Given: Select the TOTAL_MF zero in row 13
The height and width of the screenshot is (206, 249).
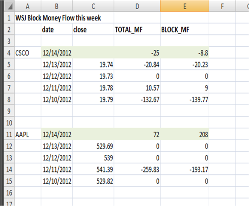Looking at the screenshot, I should pos(137,158).
